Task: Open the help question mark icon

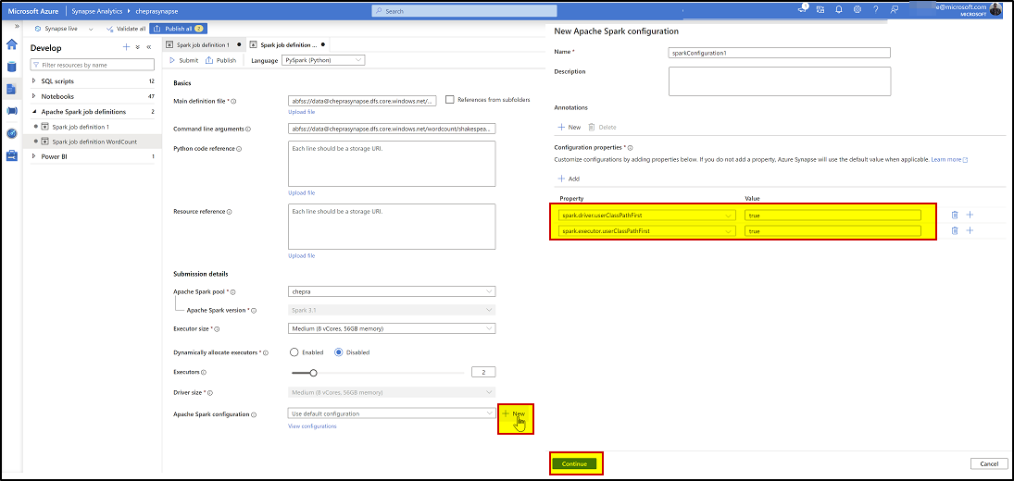Action: (x=876, y=9)
